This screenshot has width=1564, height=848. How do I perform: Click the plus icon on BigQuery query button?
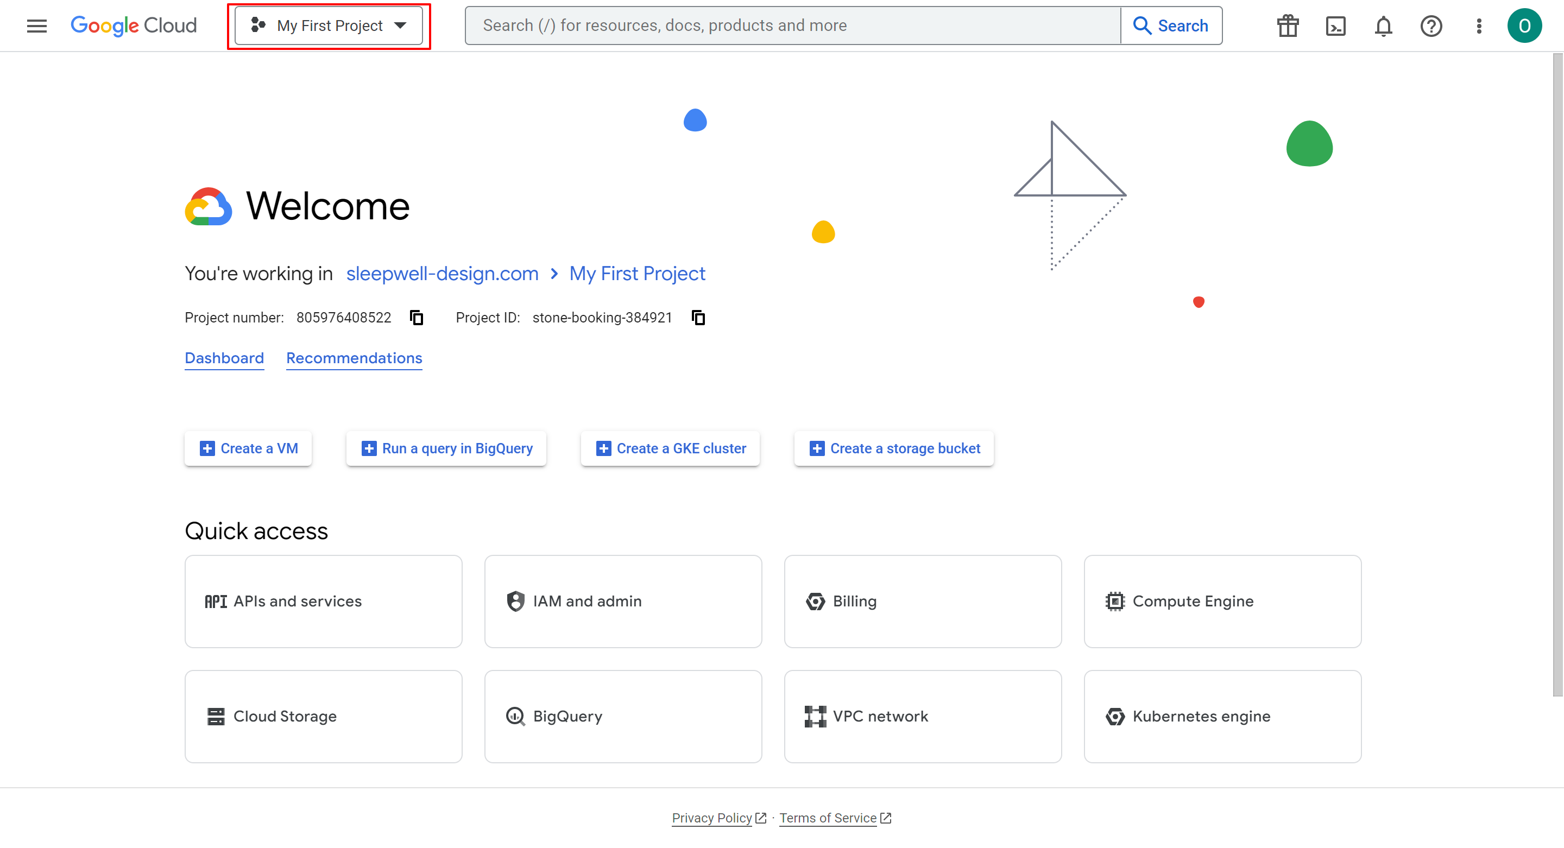point(369,448)
